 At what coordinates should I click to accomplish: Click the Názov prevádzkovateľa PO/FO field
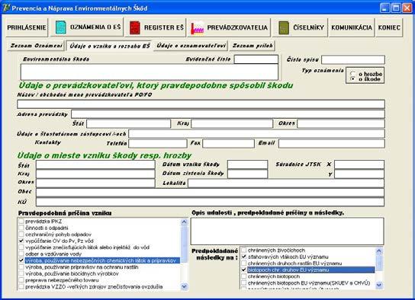[201, 104]
